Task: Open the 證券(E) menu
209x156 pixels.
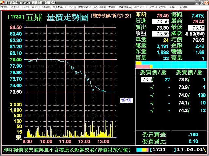Action: pos(15,7)
